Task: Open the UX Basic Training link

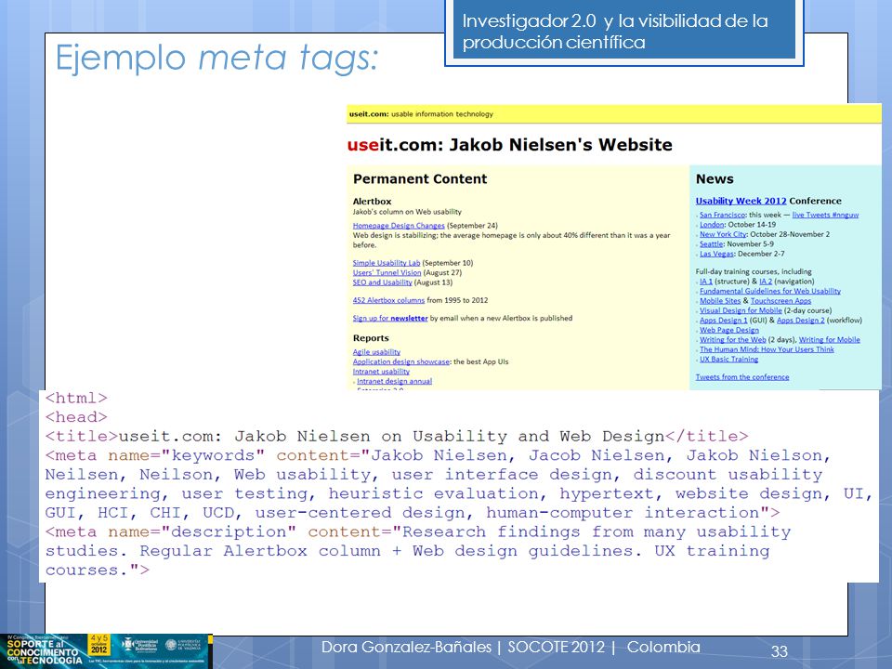Action: coord(728,360)
